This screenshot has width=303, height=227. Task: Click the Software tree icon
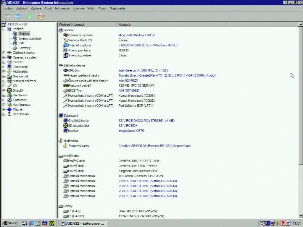(9, 100)
